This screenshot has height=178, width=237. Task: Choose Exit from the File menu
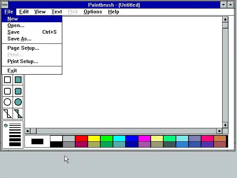click(32, 71)
